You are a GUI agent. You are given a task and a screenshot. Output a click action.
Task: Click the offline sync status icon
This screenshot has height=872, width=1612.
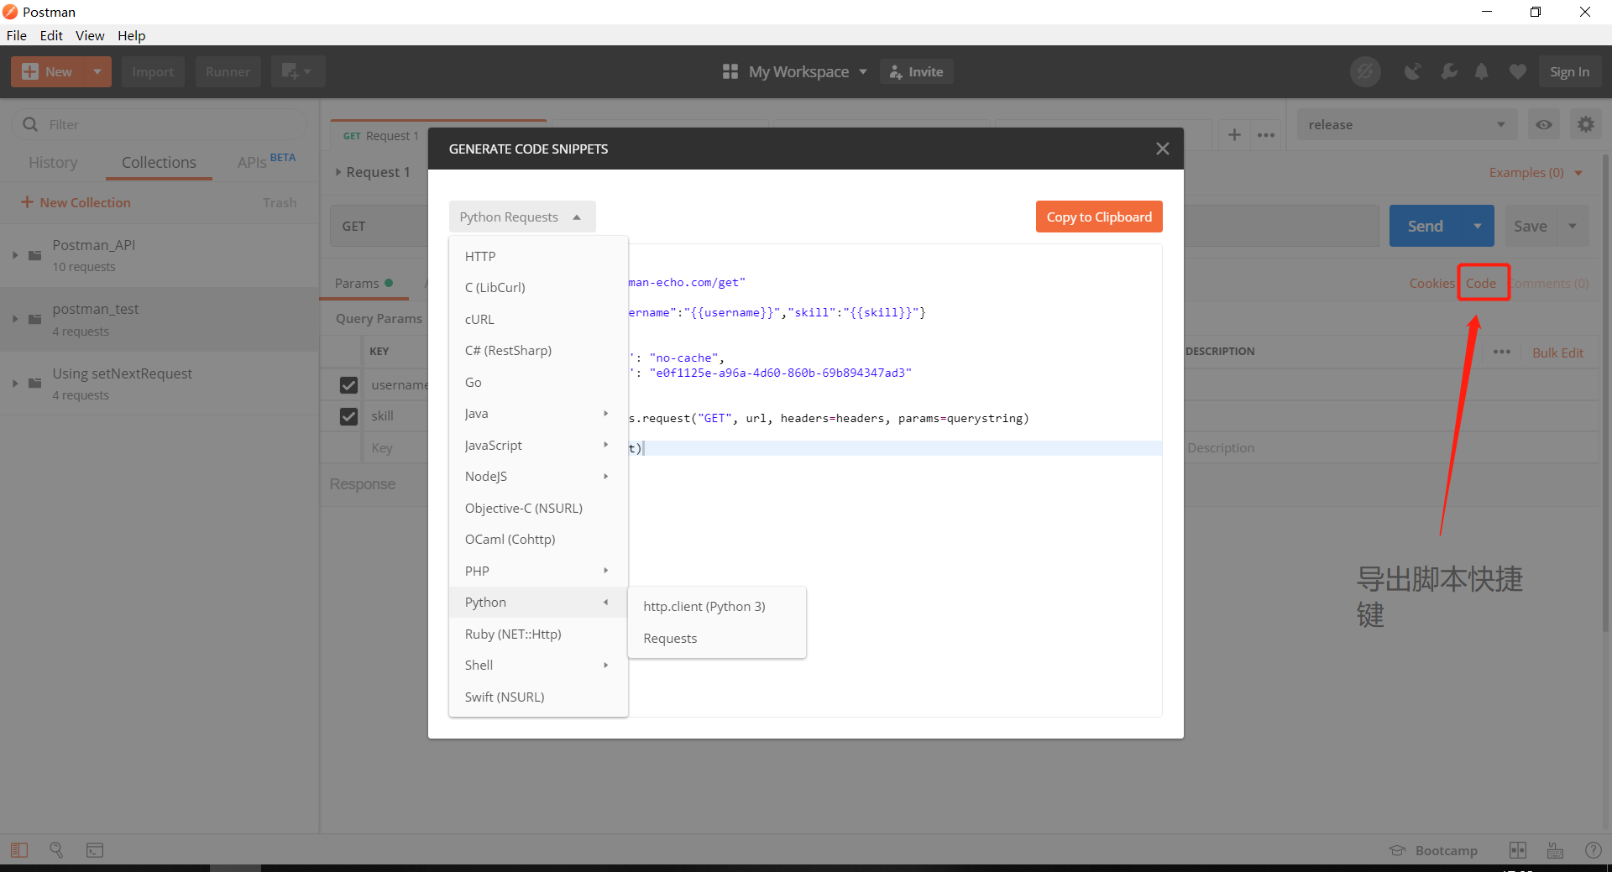click(x=1365, y=71)
